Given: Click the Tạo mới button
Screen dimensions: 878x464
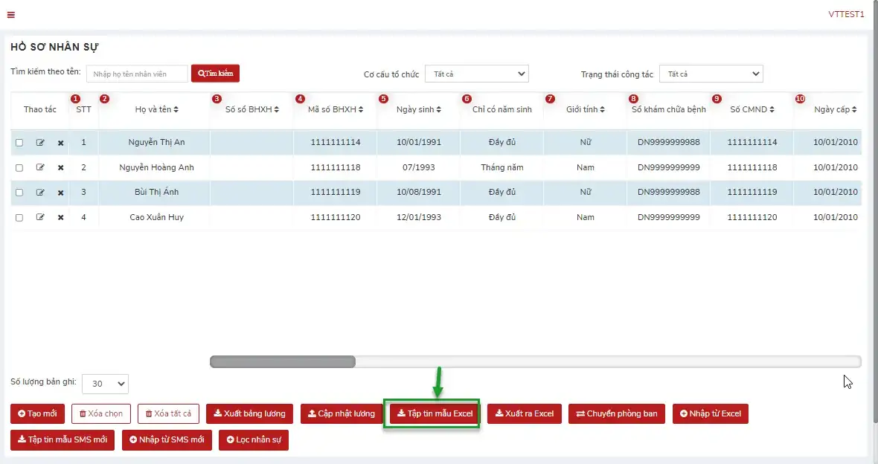Looking at the screenshot, I should coord(37,413).
